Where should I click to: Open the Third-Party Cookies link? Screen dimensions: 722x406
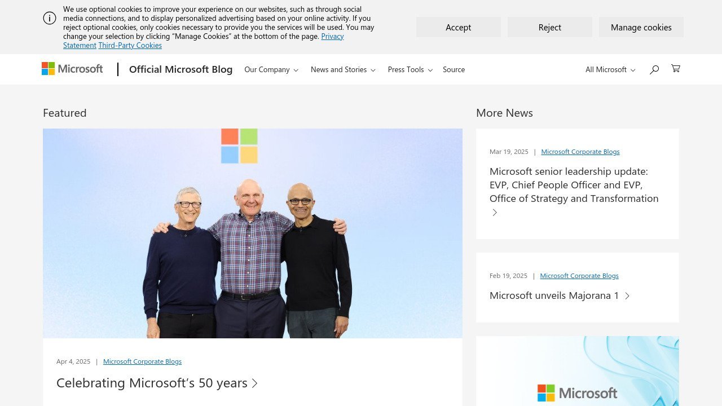pos(130,45)
